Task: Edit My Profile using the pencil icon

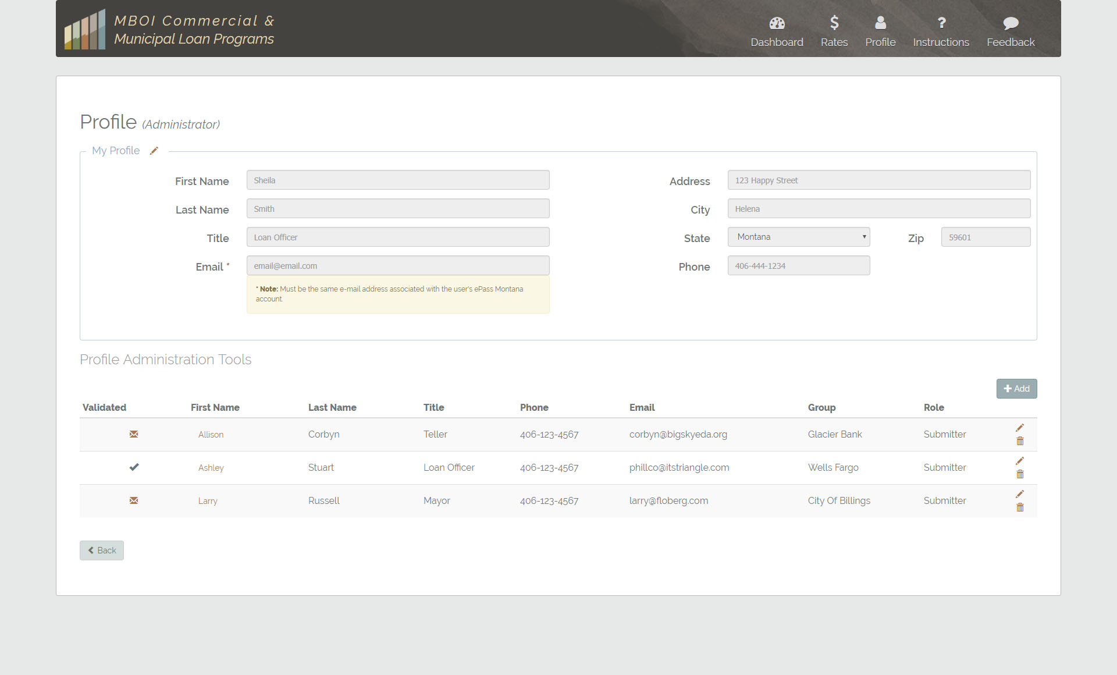Action: pyautogui.click(x=154, y=151)
